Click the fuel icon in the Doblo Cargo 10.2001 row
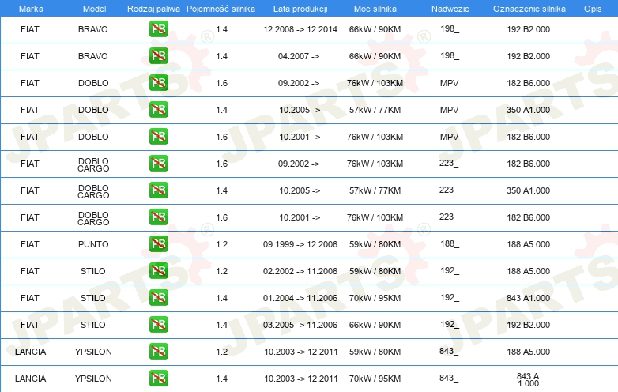This screenshot has height=392, width=618. click(158, 217)
